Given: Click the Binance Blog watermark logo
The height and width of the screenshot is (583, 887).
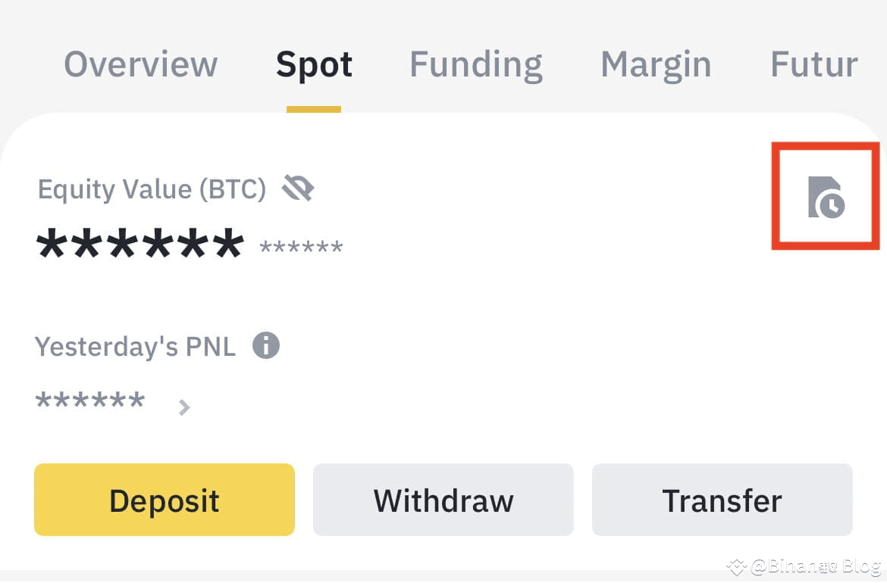Looking at the screenshot, I should (737, 566).
